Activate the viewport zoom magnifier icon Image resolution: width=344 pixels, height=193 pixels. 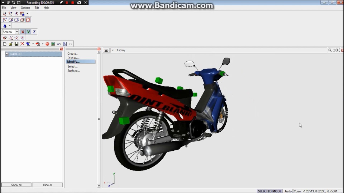coord(330,50)
